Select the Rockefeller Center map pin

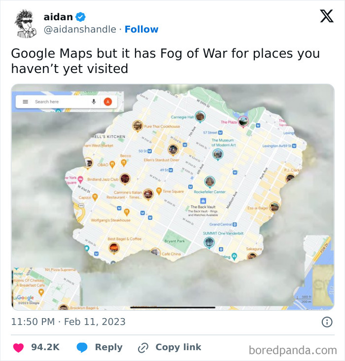(209, 181)
